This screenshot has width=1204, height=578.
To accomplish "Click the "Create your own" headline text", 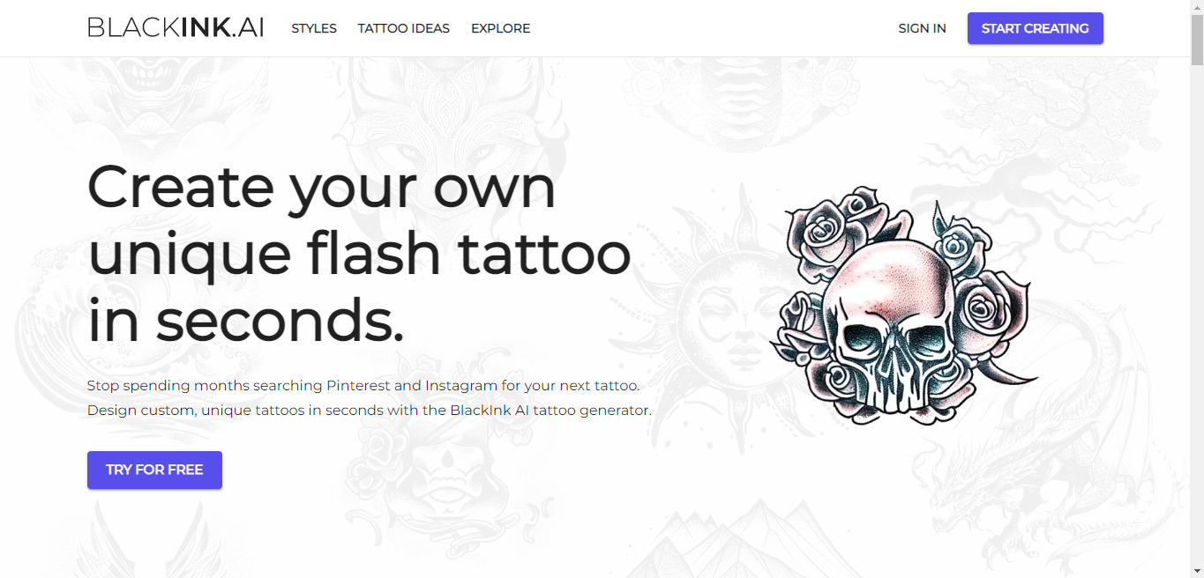I will 322,188.
